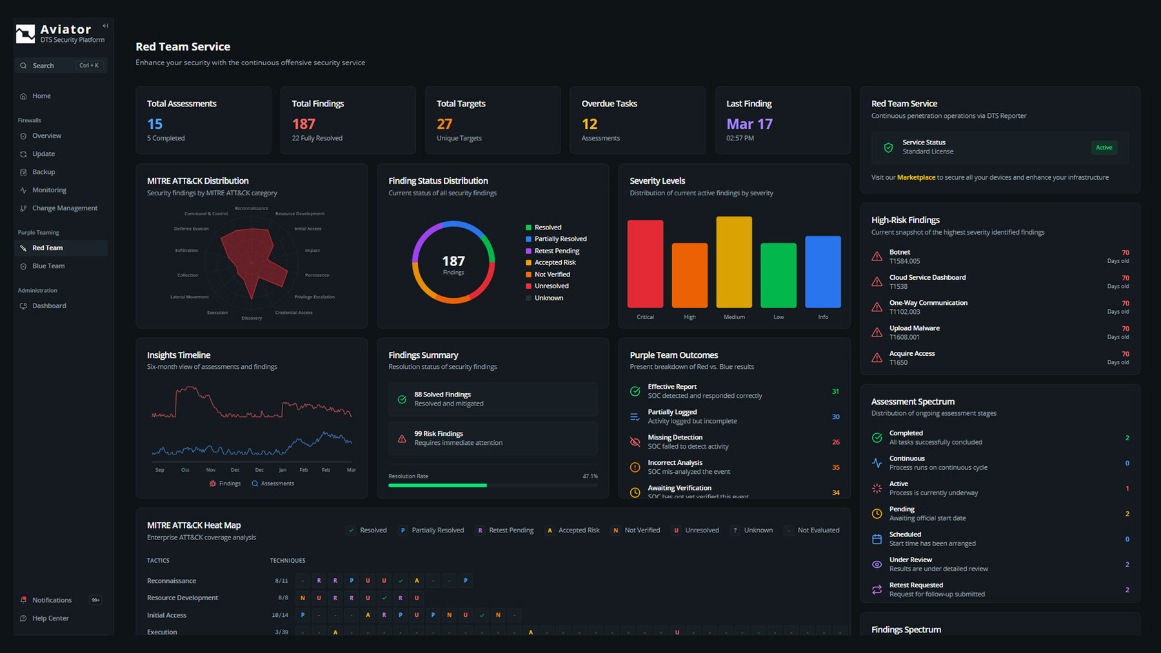Click the Active service status badge
1161x653 pixels.
1104,148
